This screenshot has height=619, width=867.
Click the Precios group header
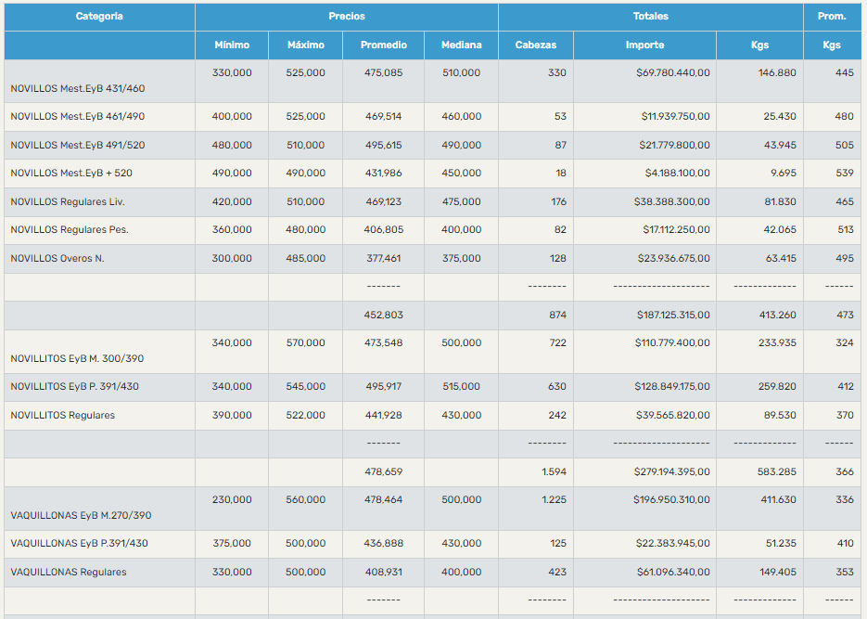pos(346,17)
